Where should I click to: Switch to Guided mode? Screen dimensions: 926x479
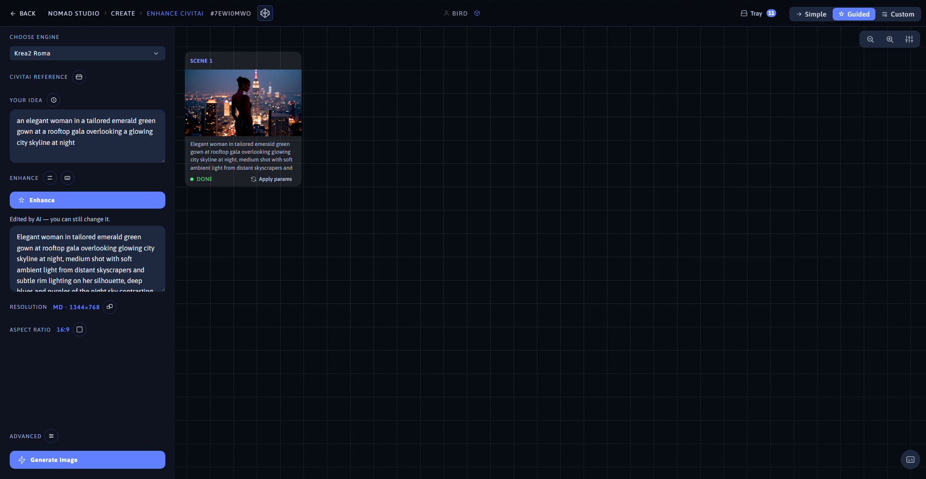[x=854, y=14]
